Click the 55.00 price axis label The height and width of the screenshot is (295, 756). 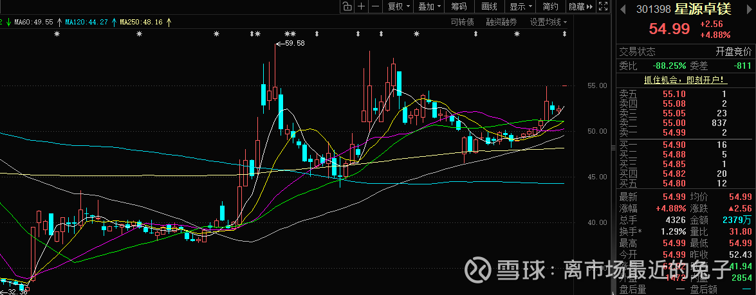tap(596, 85)
